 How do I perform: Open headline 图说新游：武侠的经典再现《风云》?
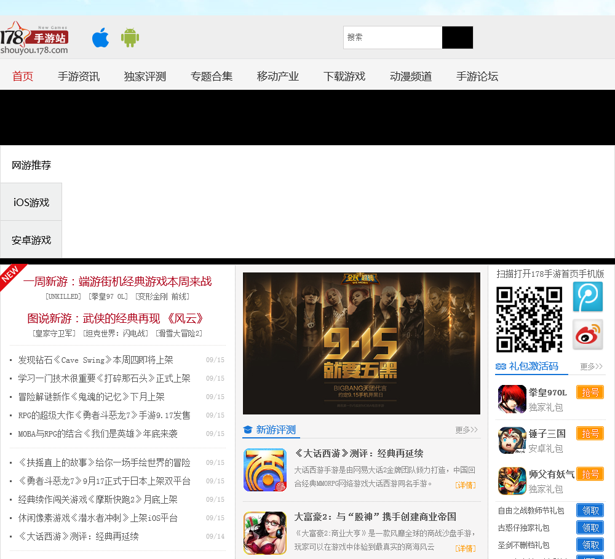(115, 318)
